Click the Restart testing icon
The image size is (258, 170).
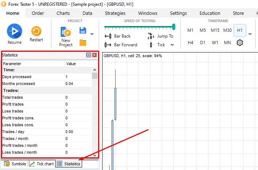tap(36, 31)
